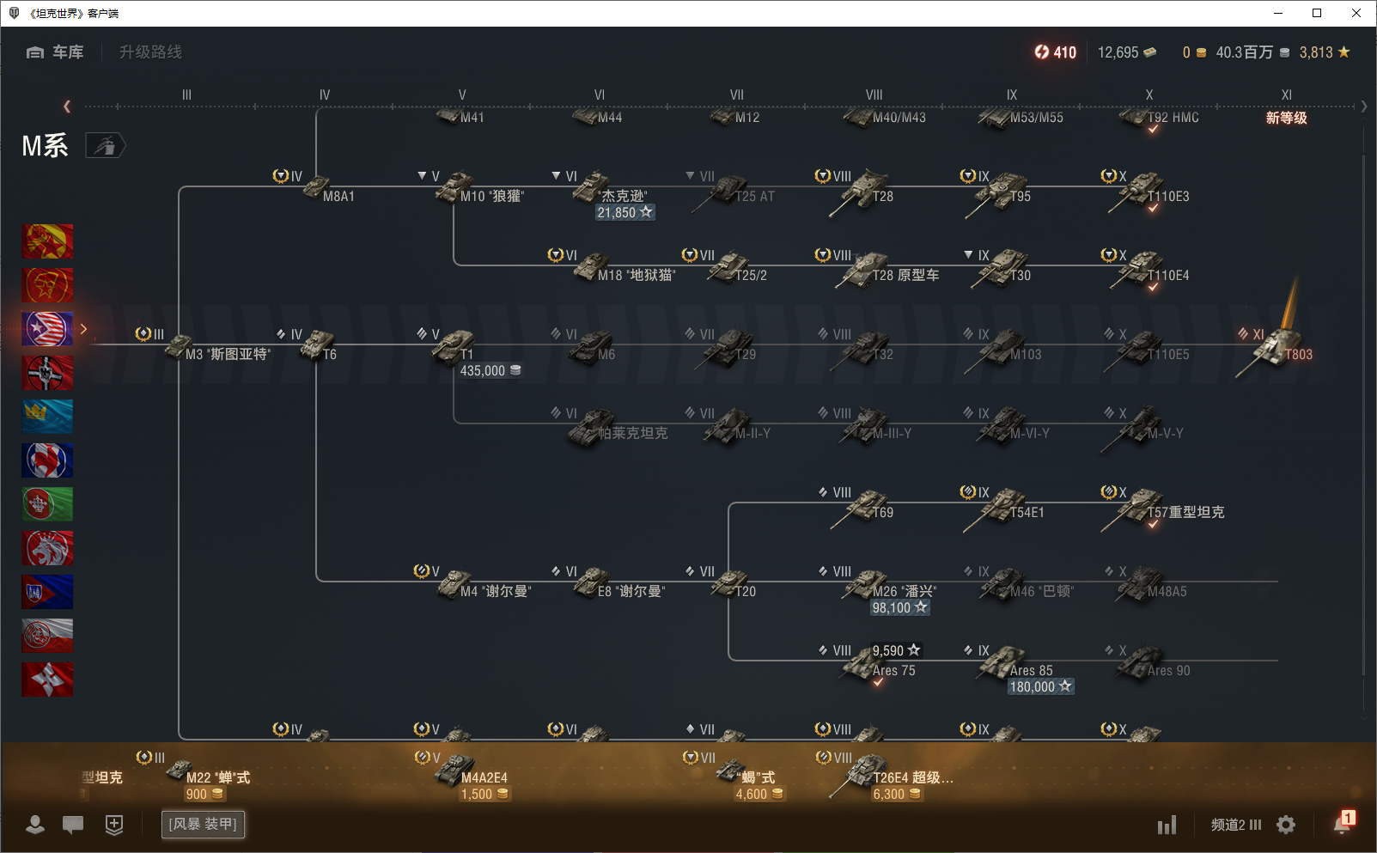Open the settings gear icon
Screen dimensions: 1377x853
[x=1286, y=825]
